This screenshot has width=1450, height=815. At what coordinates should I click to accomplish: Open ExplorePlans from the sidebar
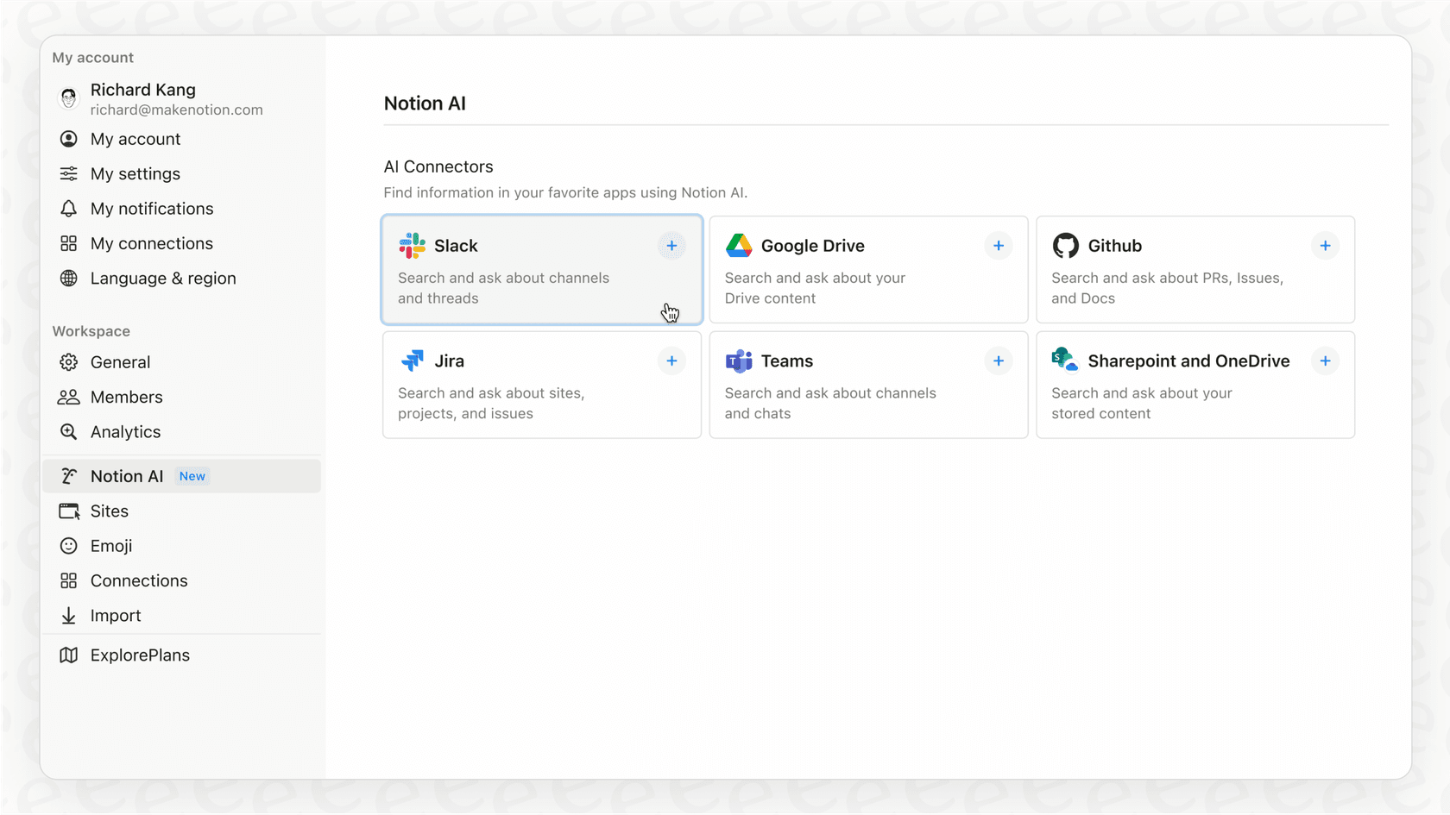click(140, 655)
